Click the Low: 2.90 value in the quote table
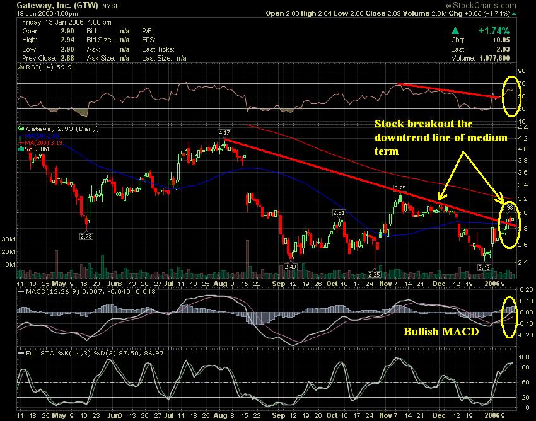Screen dimensions: 536x421 (67, 49)
